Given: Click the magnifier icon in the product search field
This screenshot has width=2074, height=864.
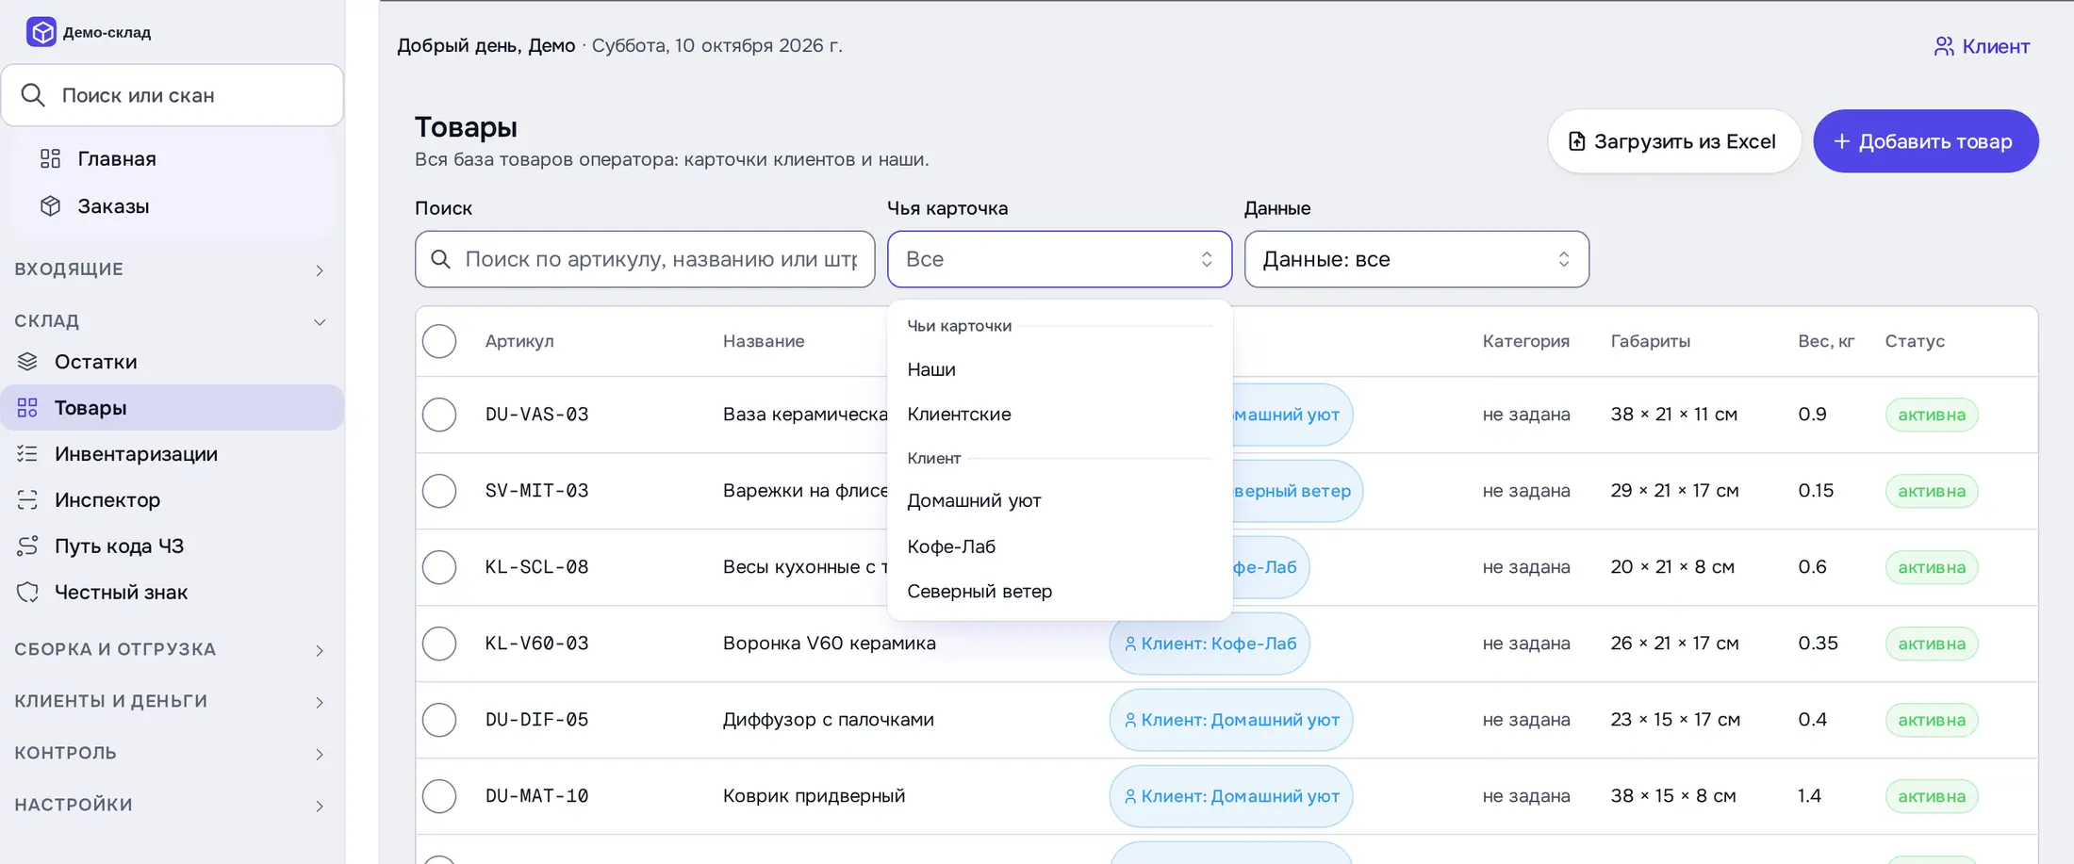Looking at the screenshot, I should click(440, 259).
